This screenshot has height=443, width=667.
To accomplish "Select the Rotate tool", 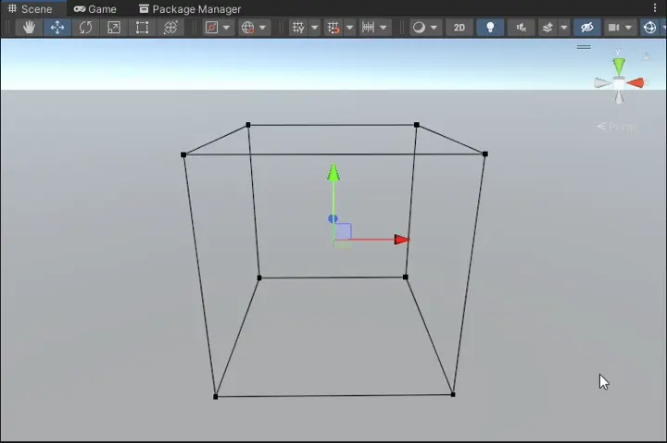I will click(x=85, y=28).
